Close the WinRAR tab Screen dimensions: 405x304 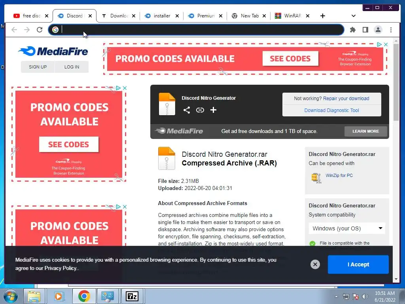(308, 16)
